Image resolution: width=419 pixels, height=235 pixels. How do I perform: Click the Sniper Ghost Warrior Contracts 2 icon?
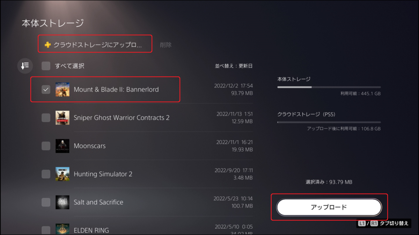point(63,118)
